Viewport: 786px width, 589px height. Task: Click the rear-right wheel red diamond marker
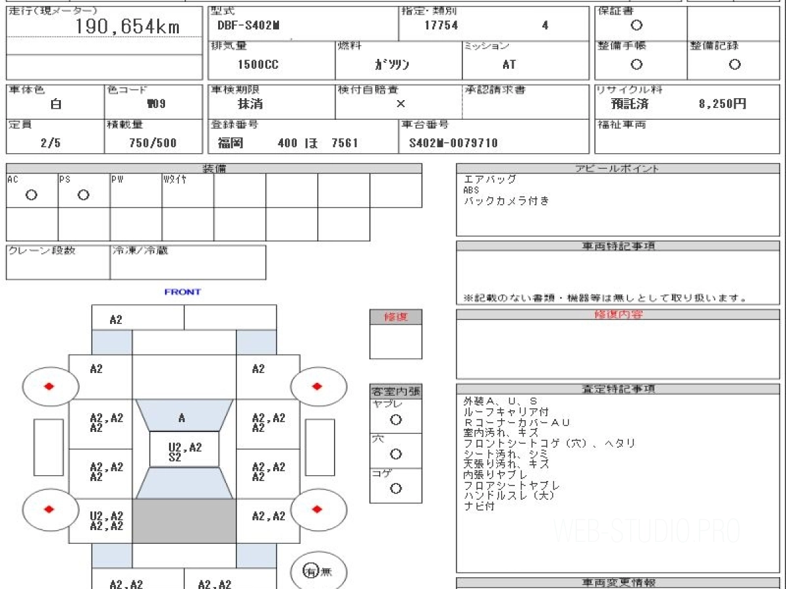pos(318,509)
